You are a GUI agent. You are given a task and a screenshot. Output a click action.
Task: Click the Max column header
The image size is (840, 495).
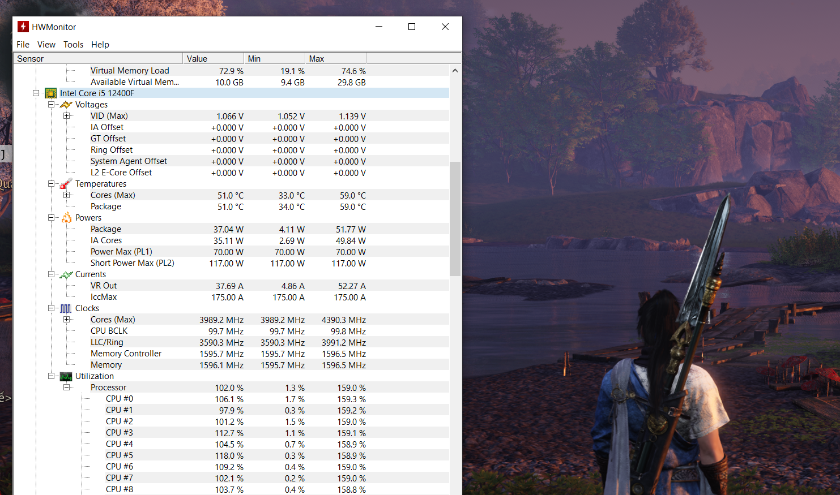(x=335, y=59)
